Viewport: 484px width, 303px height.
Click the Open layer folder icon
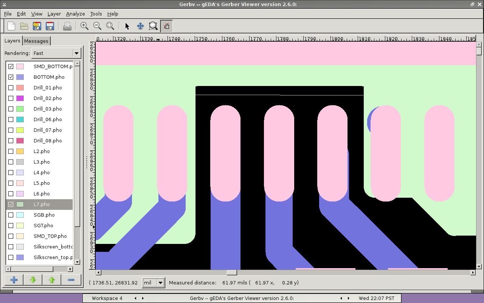tap(24, 26)
